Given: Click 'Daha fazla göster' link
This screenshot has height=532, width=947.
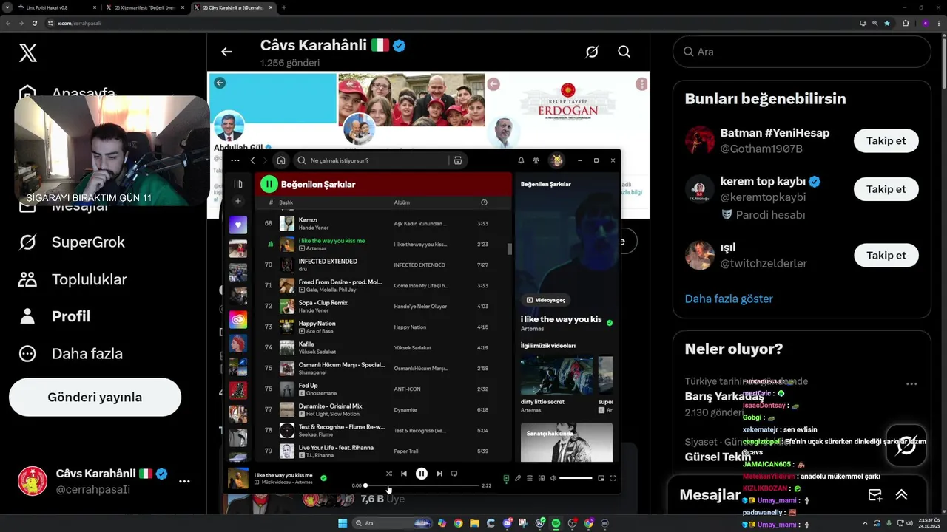Looking at the screenshot, I should (x=729, y=299).
